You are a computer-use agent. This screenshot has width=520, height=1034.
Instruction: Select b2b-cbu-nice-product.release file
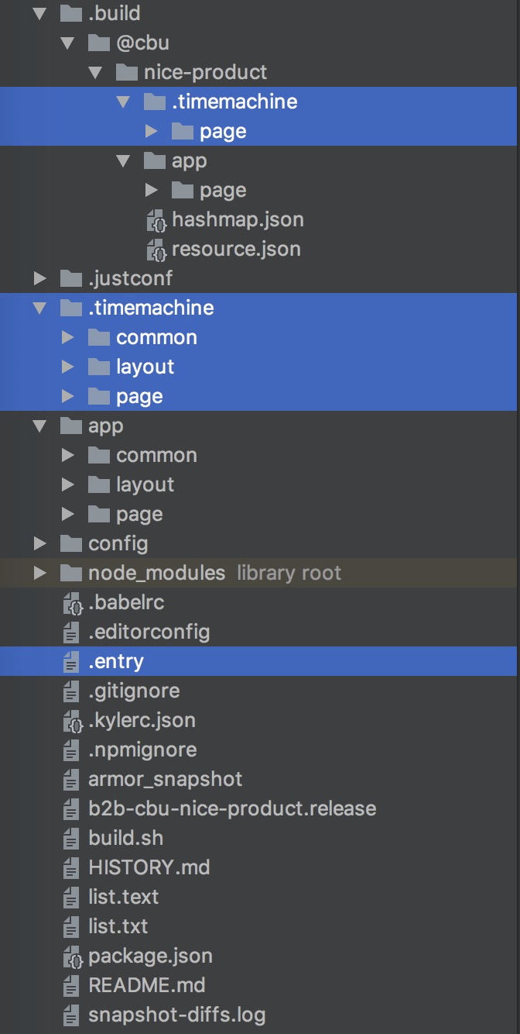pyautogui.click(x=232, y=809)
